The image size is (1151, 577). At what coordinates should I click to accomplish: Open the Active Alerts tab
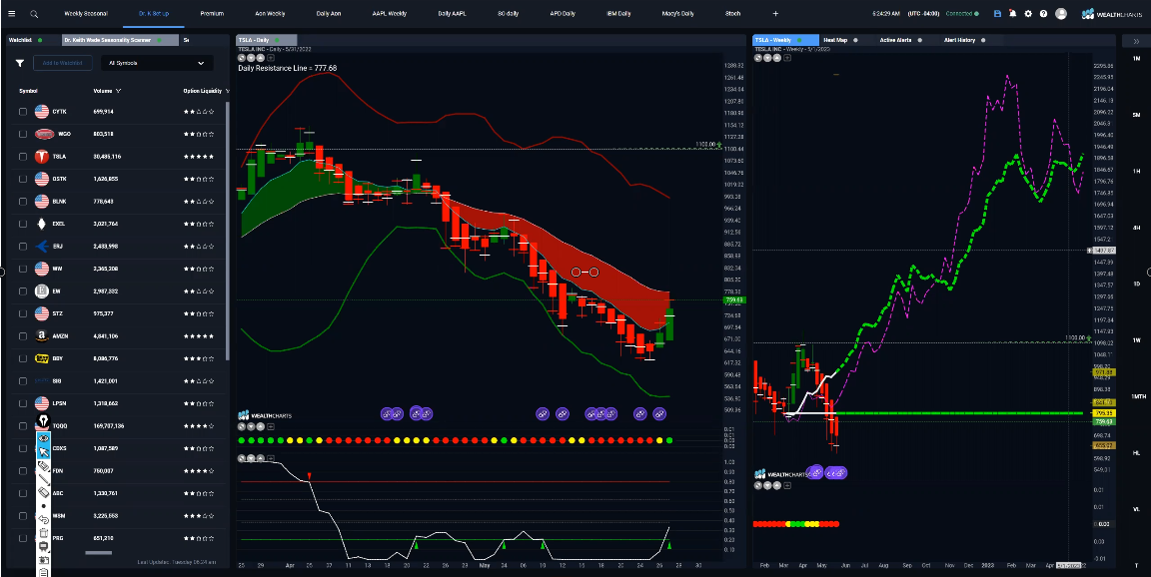click(895, 40)
